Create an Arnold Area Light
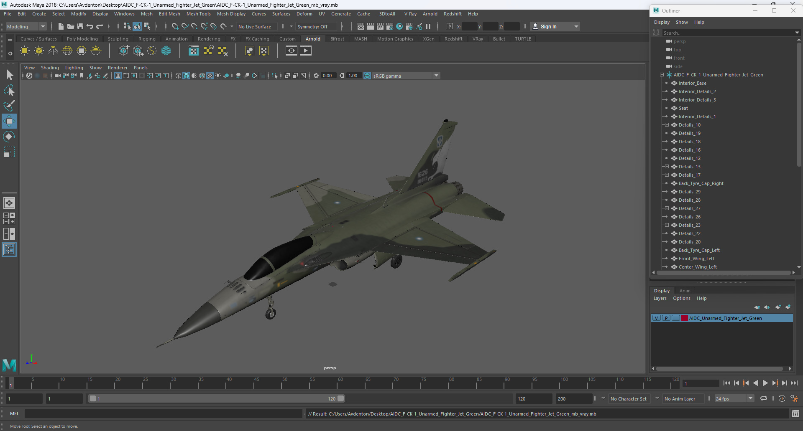The height and width of the screenshot is (431, 803). [25, 51]
